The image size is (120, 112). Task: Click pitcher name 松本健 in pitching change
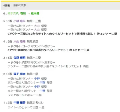pos(35,14)
